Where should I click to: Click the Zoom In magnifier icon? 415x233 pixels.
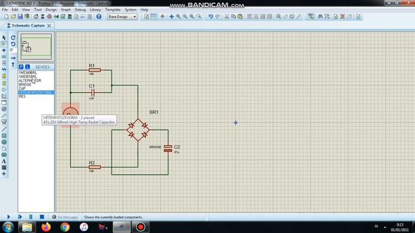click(x=178, y=16)
